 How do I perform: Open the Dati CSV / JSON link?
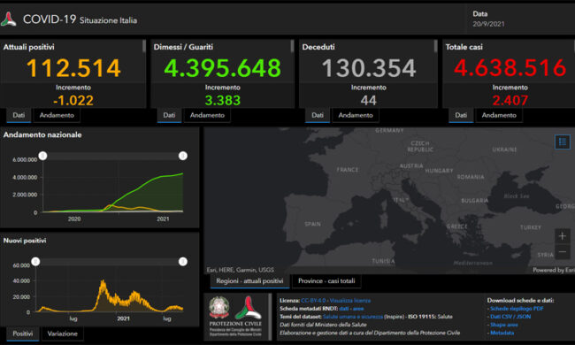510,317
